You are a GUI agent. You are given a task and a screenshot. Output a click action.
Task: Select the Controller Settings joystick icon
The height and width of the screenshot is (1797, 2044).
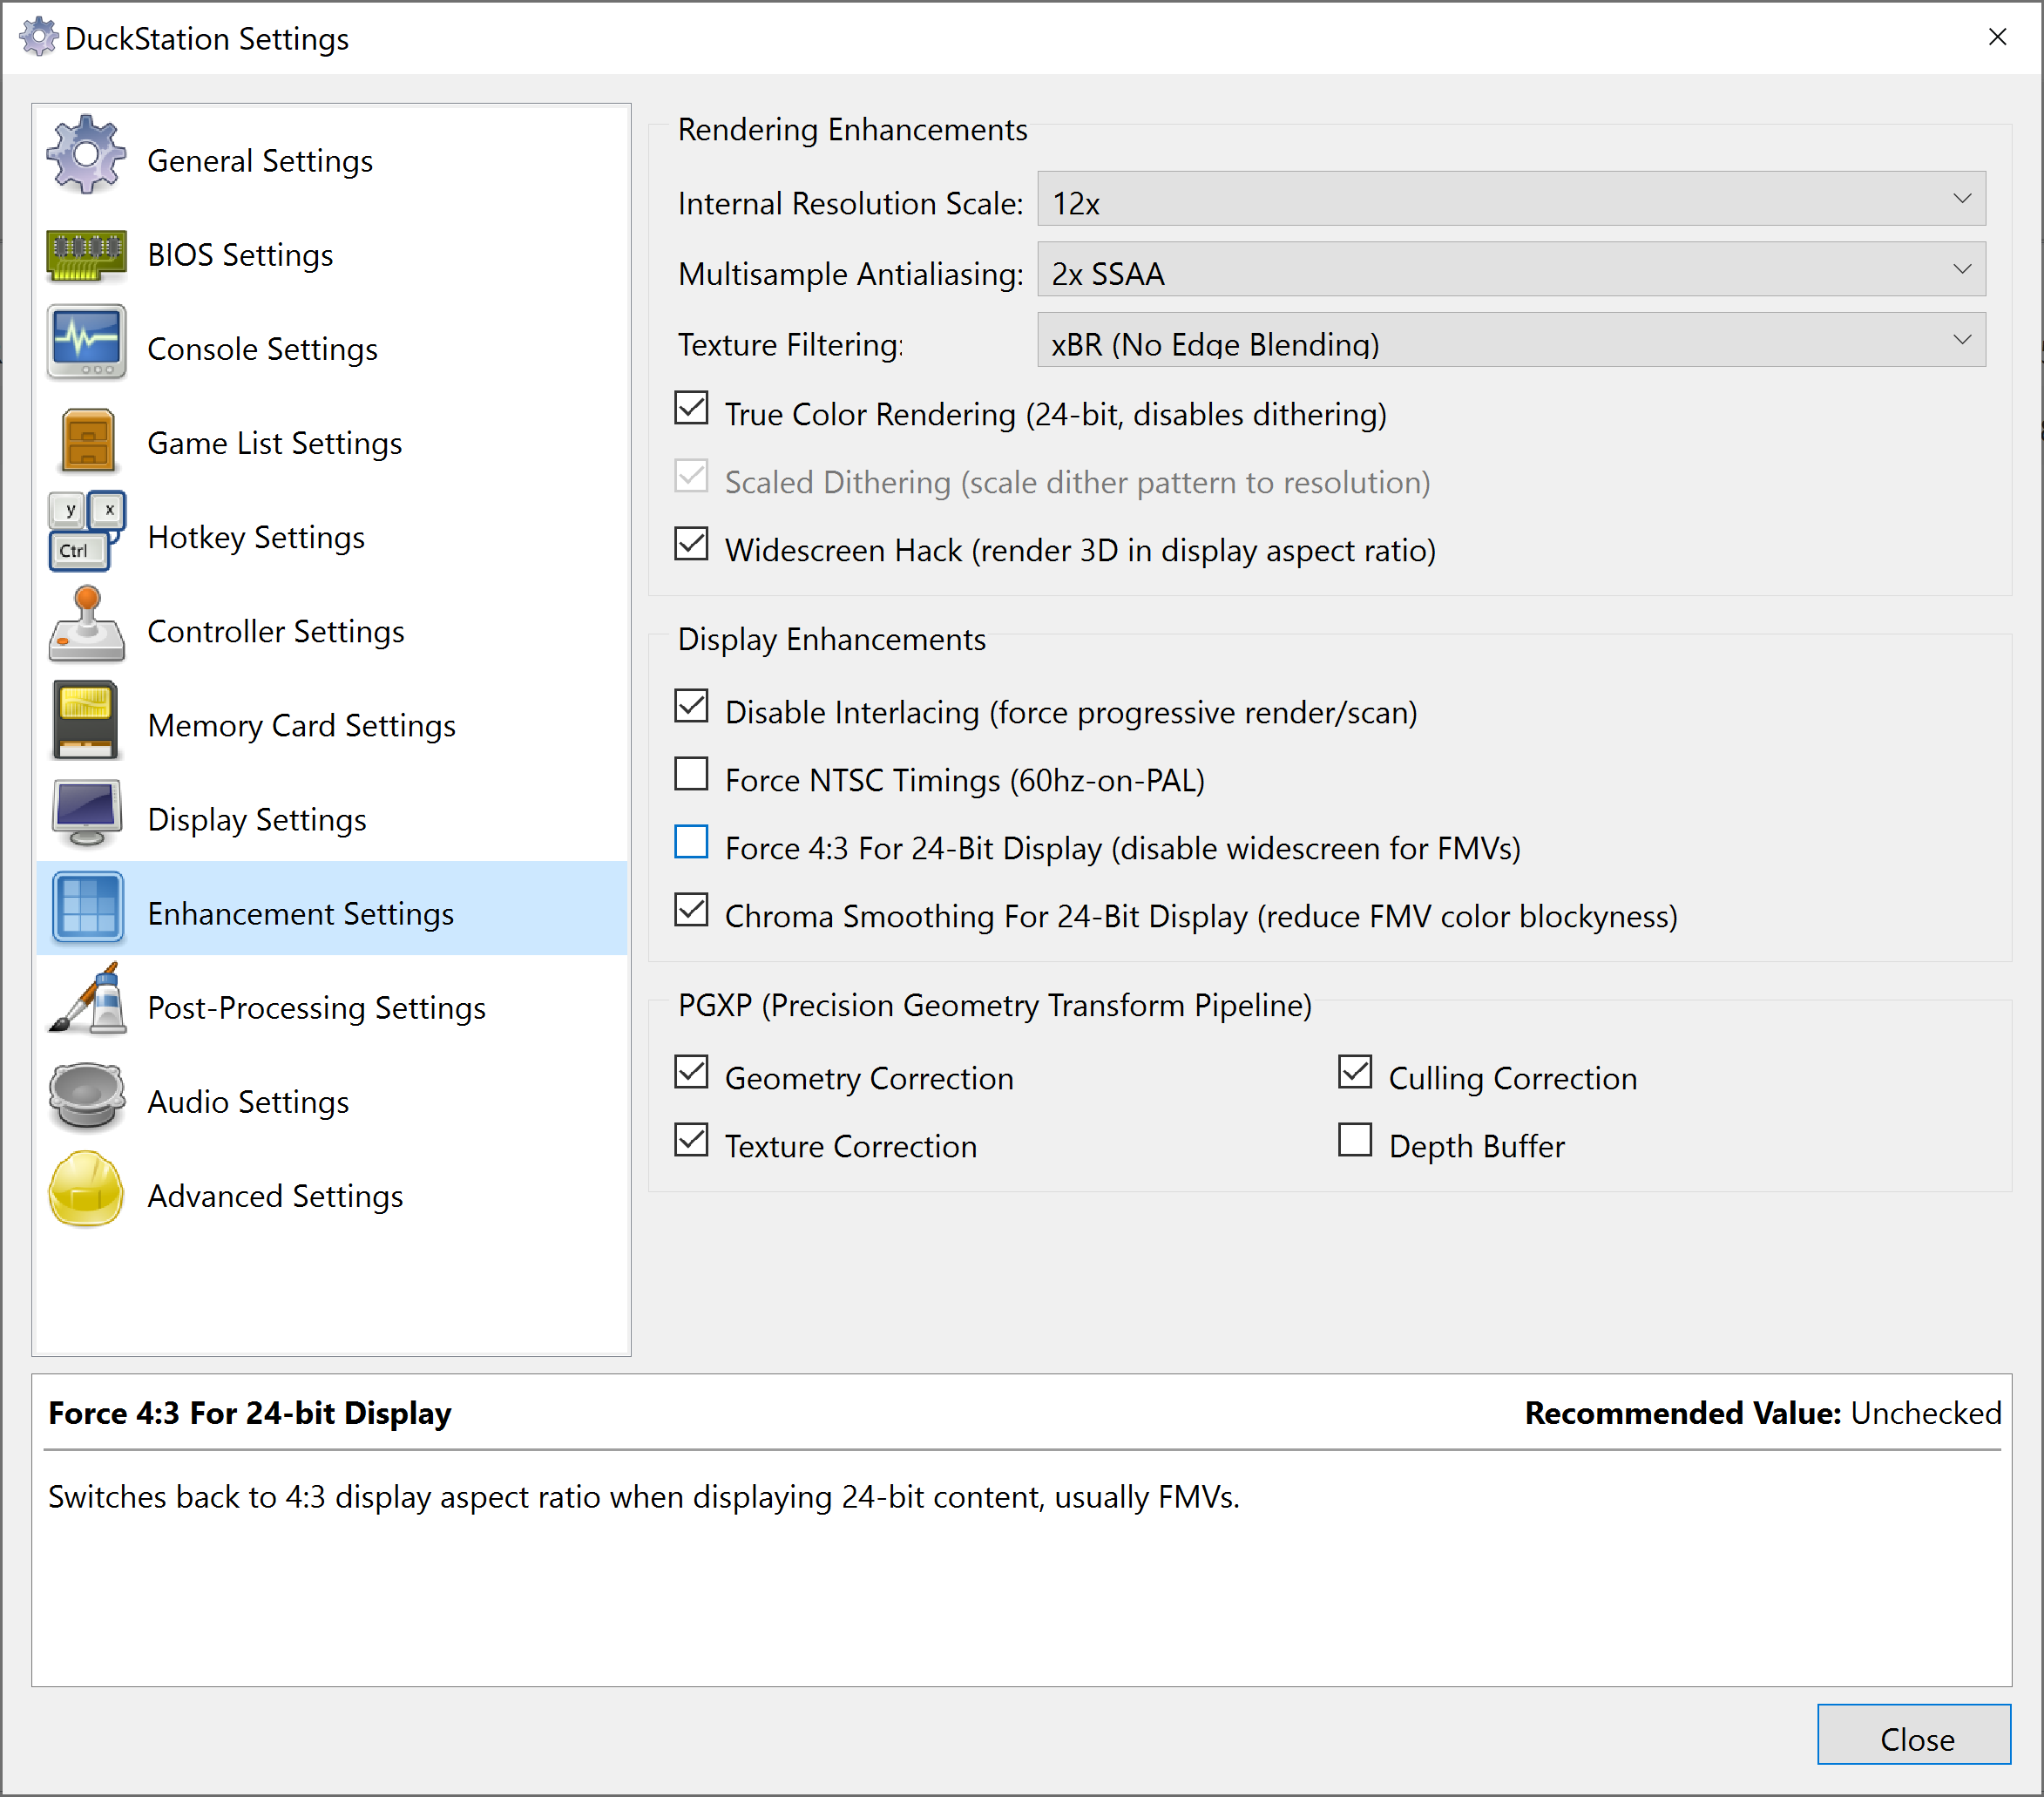coord(86,625)
